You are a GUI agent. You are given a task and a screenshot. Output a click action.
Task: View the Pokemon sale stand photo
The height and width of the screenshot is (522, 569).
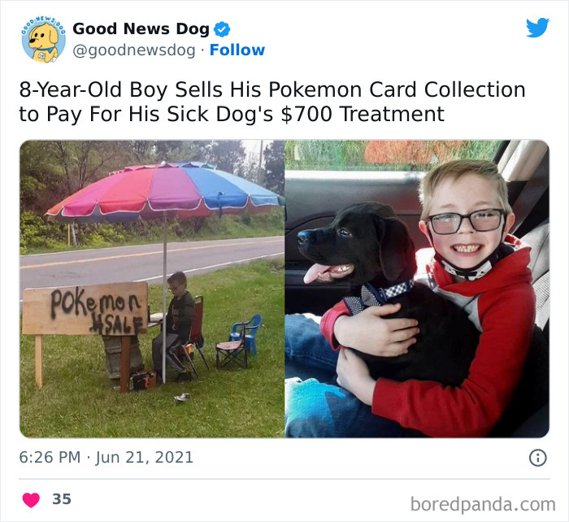(152, 289)
